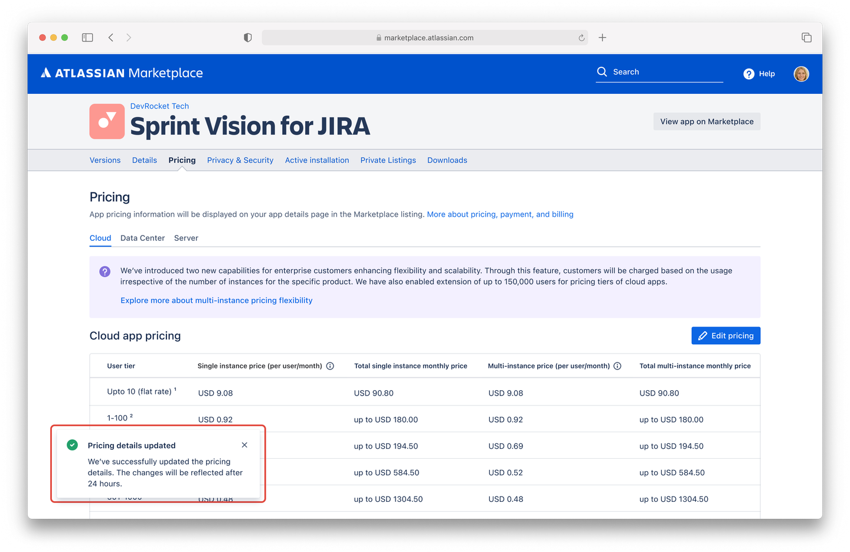Click the reload icon in the address bar

(x=581, y=37)
